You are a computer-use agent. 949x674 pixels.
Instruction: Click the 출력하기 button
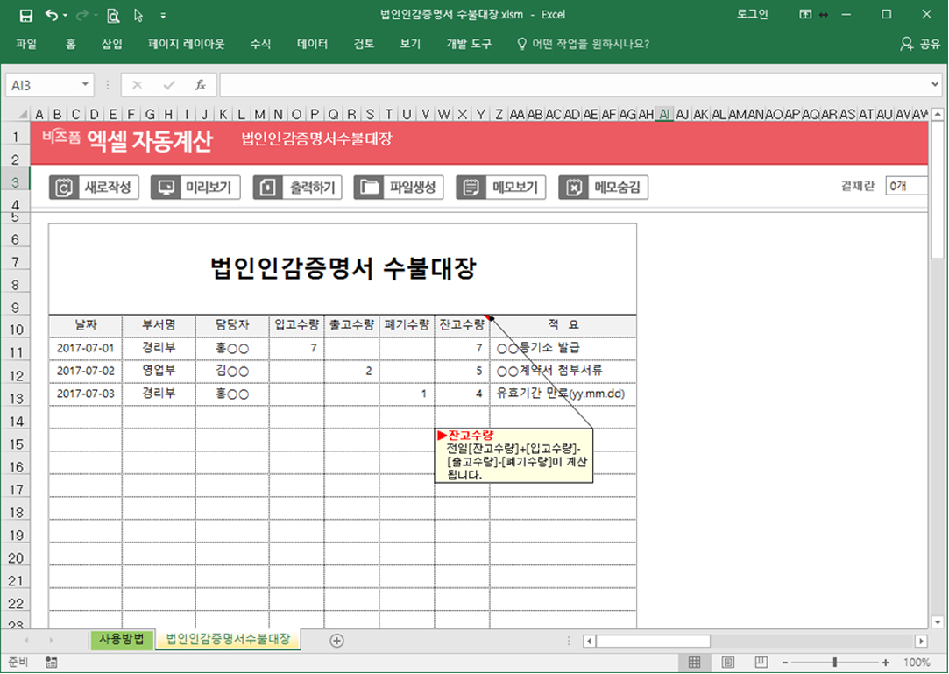(x=298, y=187)
